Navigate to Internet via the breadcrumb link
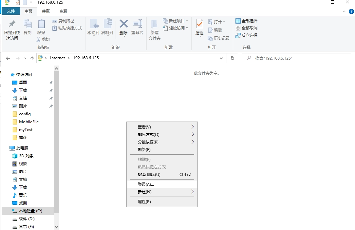This screenshot has width=355, height=230. pyautogui.click(x=58, y=58)
